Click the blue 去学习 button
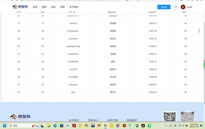 click(x=164, y=7)
